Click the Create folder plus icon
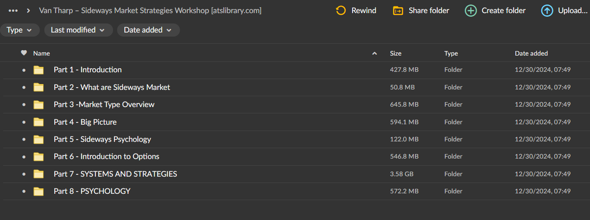590x220 pixels. click(x=471, y=10)
